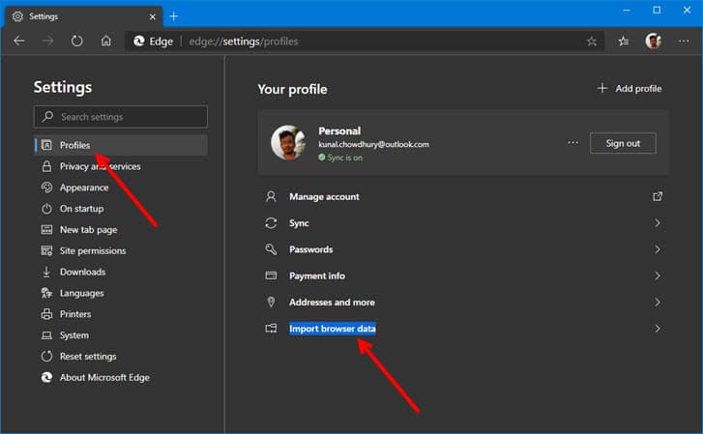Click the Import browser data folder icon
The width and height of the screenshot is (703, 434).
271,329
